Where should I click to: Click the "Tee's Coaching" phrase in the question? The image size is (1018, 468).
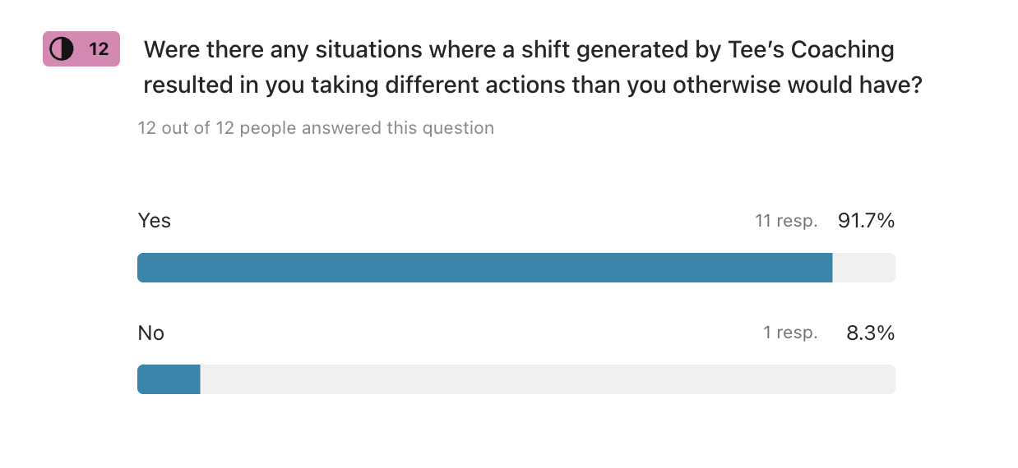[812, 49]
